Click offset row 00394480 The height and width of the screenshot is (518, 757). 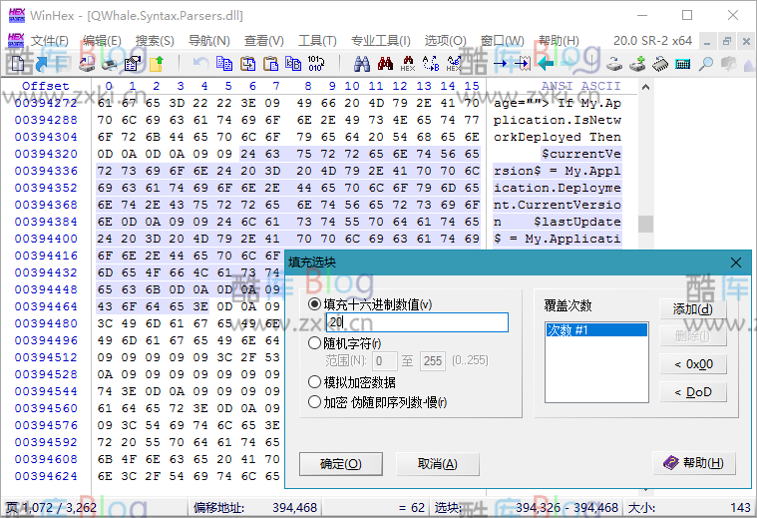(46, 323)
